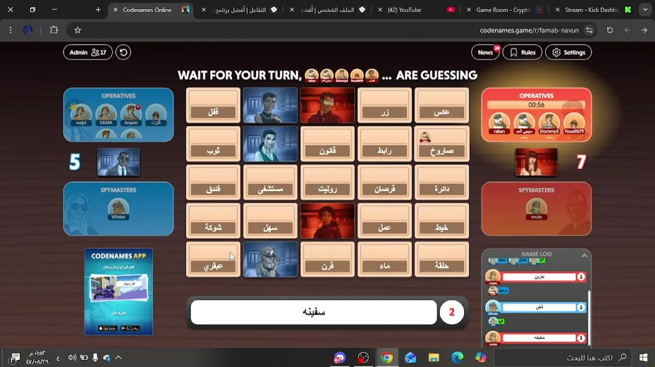Select the word card زر
The height and width of the screenshot is (367, 655).
pyautogui.click(x=385, y=106)
